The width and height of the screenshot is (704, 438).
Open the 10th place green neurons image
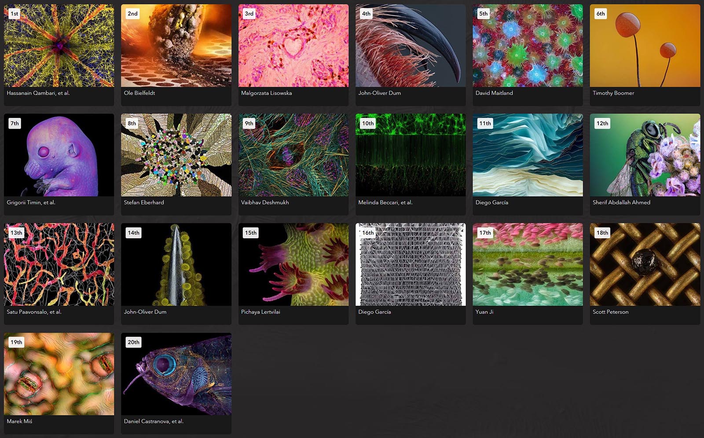point(411,155)
